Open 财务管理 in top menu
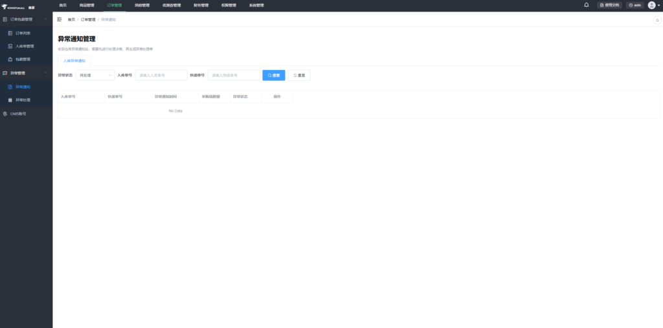The image size is (663, 328). point(201,5)
